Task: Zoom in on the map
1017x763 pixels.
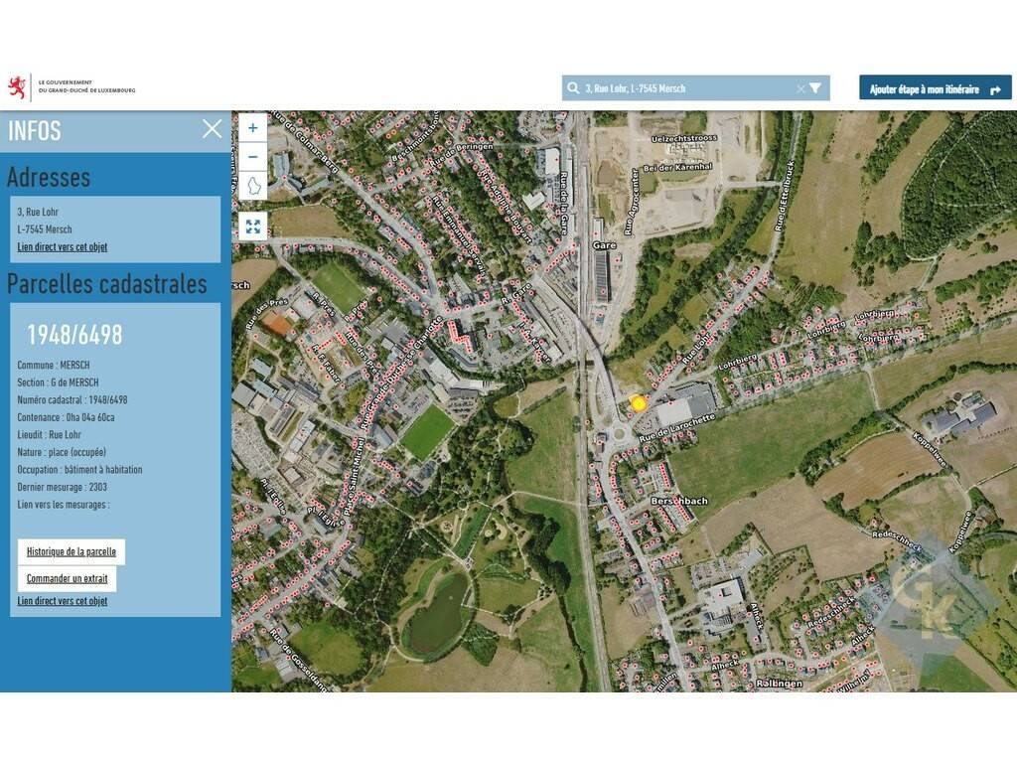Action: coord(252,128)
